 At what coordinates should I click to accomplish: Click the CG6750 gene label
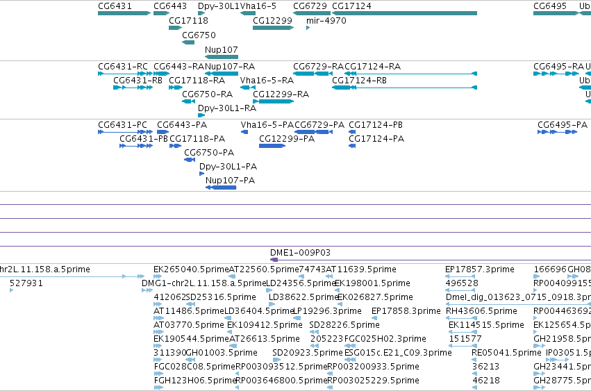pos(199,35)
